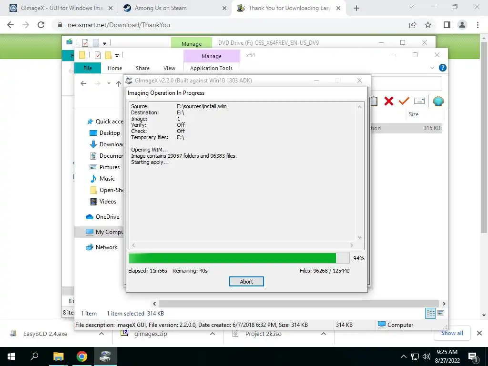Open gimagex.zip download item
The image size is (488, 366).
click(x=151, y=334)
